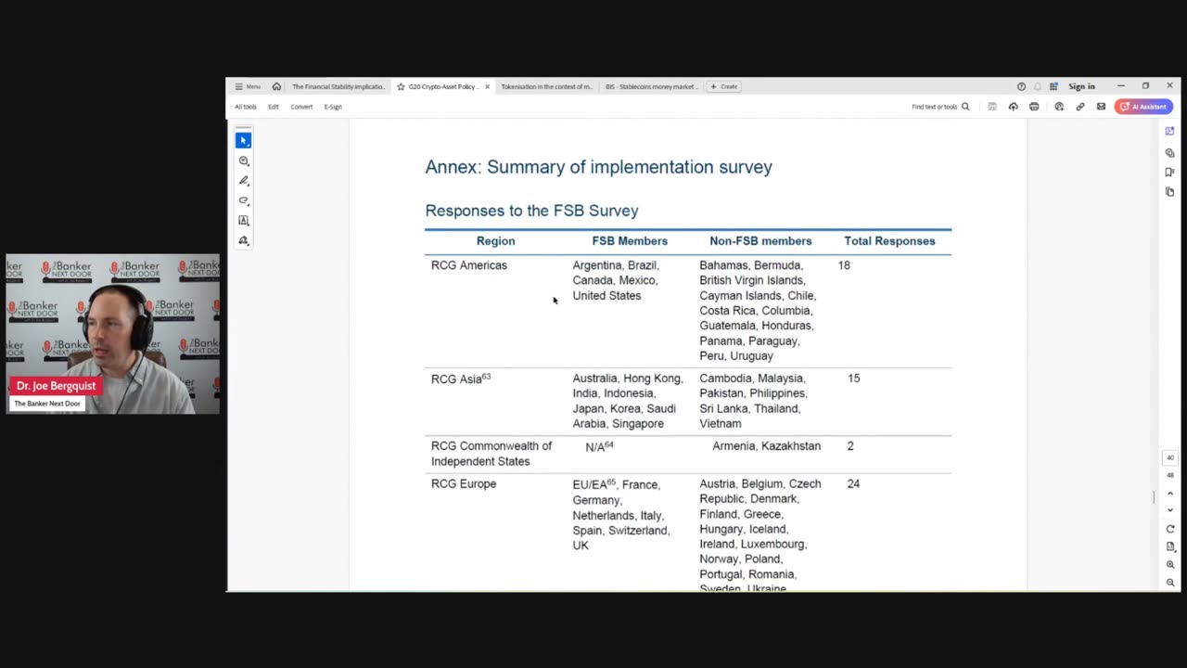Switch to The Financial Stability Implications tab
1187x668 pixels.
pos(338,86)
